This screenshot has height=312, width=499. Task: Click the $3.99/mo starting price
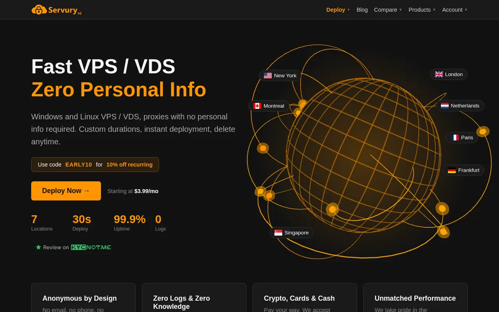click(x=146, y=191)
